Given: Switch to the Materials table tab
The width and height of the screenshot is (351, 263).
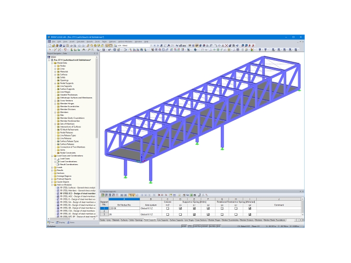Looking at the screenshot, I should (x=116, y=220).
